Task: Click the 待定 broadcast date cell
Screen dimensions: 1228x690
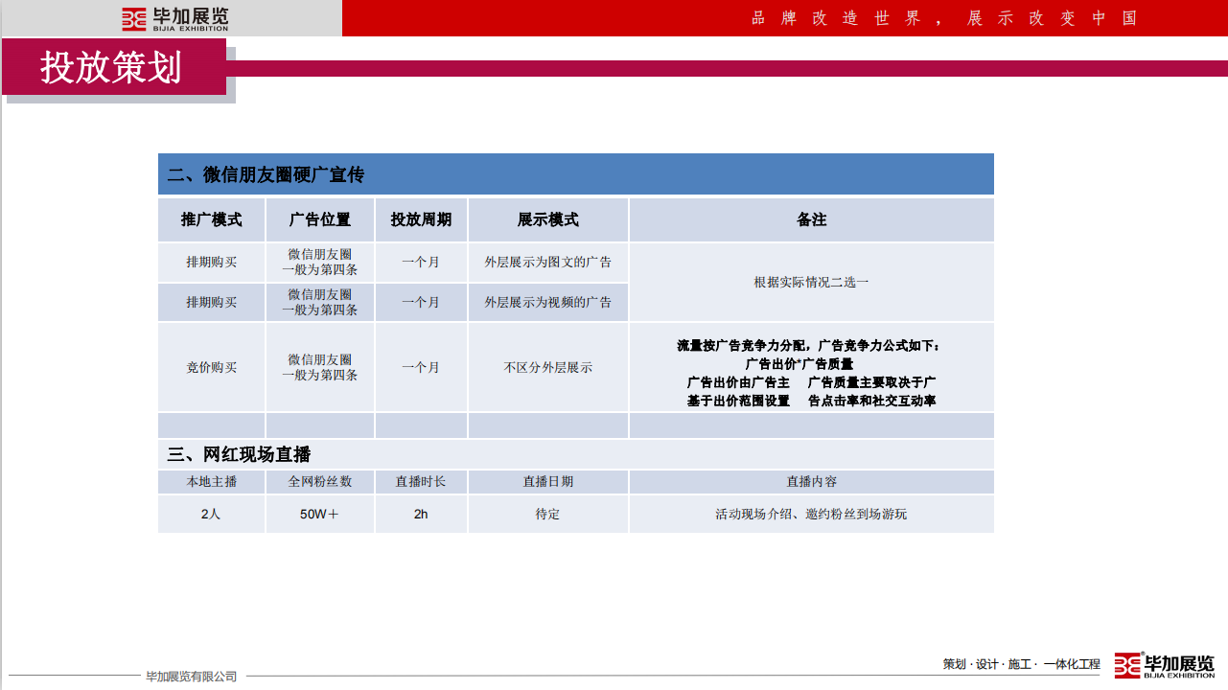Action: click(x=547, y=514)
